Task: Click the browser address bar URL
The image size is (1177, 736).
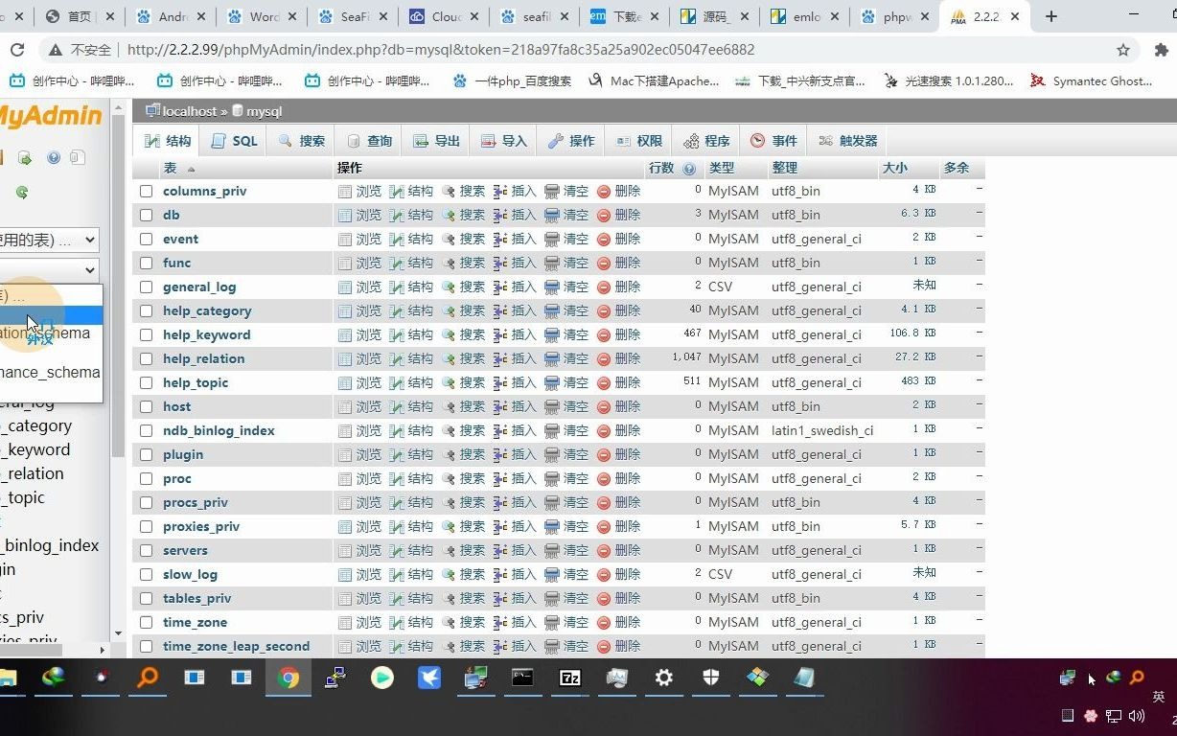Action: [x=441, y=50]
